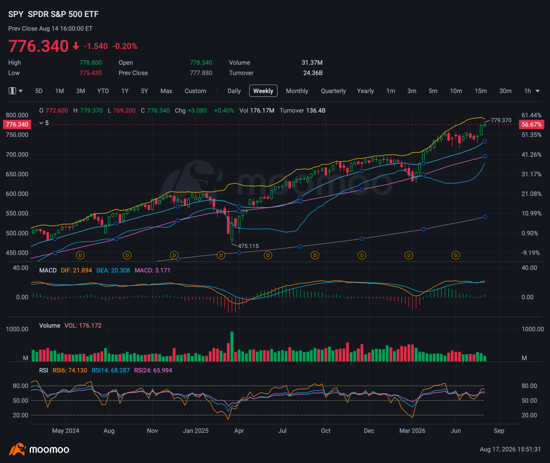
Task: Click the dividend marker near Aug 2024
Action: [127, 255]
